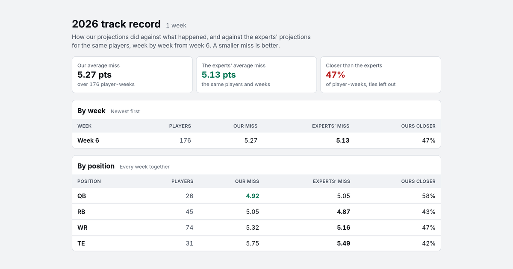This screenshot has width=513, height=269.
Task: Click RB players count 45
Action: (x=189, y=212)
